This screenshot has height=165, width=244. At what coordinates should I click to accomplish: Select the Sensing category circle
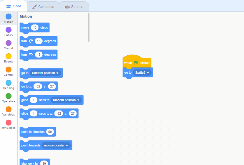9,83
